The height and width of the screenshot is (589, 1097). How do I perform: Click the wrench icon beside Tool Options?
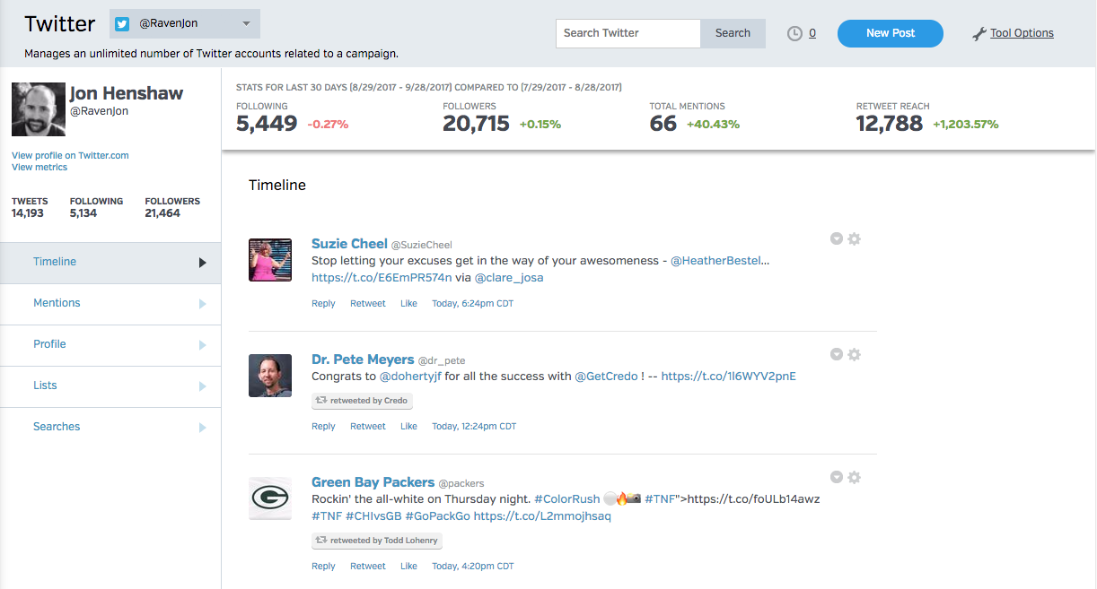[979, 34]
